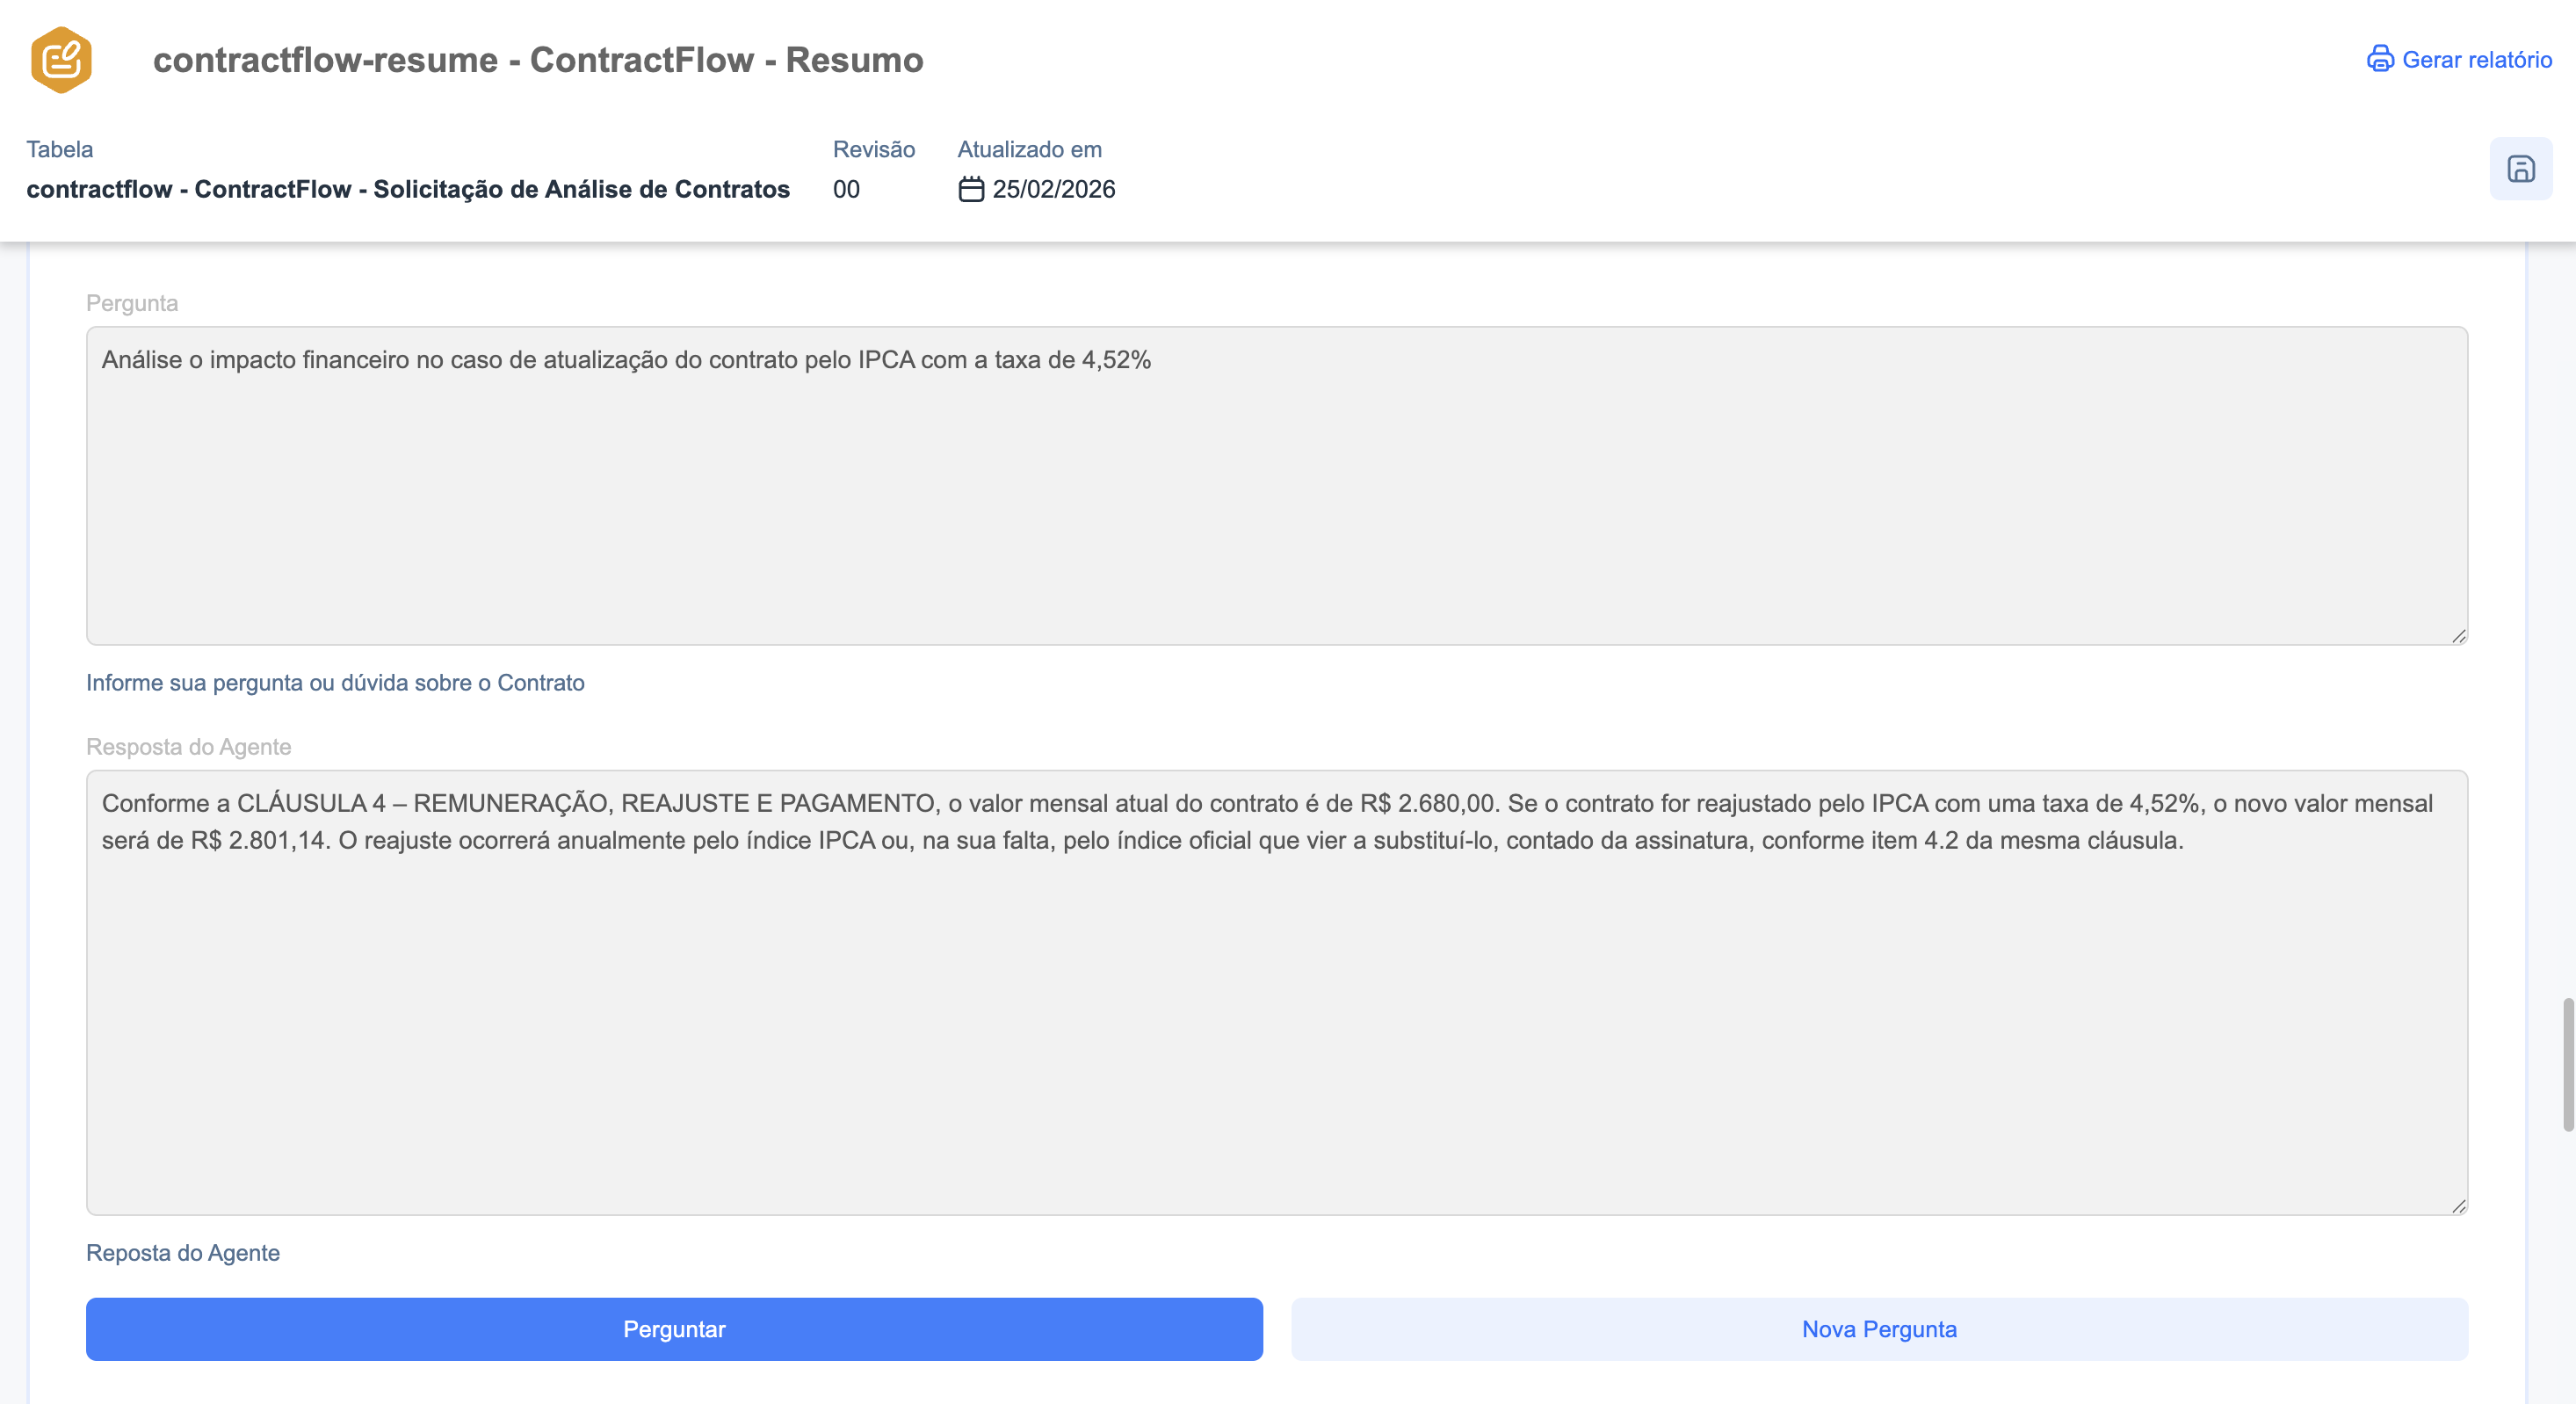Open the Gerar relatório link
Viewport: 2576px width, 1404px height.
(x=2476, y=60)
